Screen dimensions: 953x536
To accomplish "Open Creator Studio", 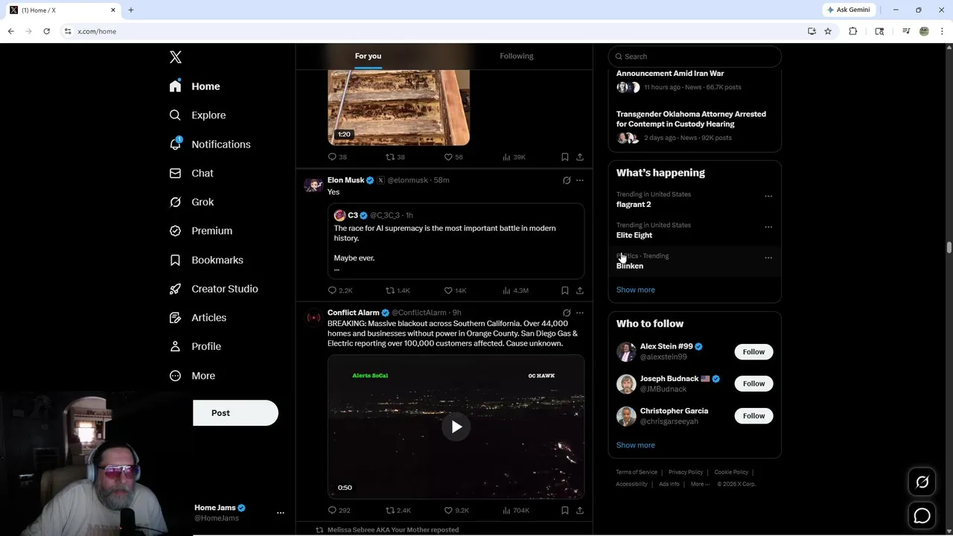I will [214, 289].
